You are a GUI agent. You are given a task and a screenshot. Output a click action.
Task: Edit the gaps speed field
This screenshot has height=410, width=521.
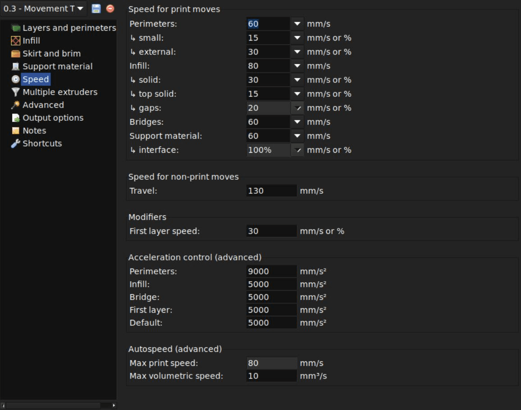268,108
